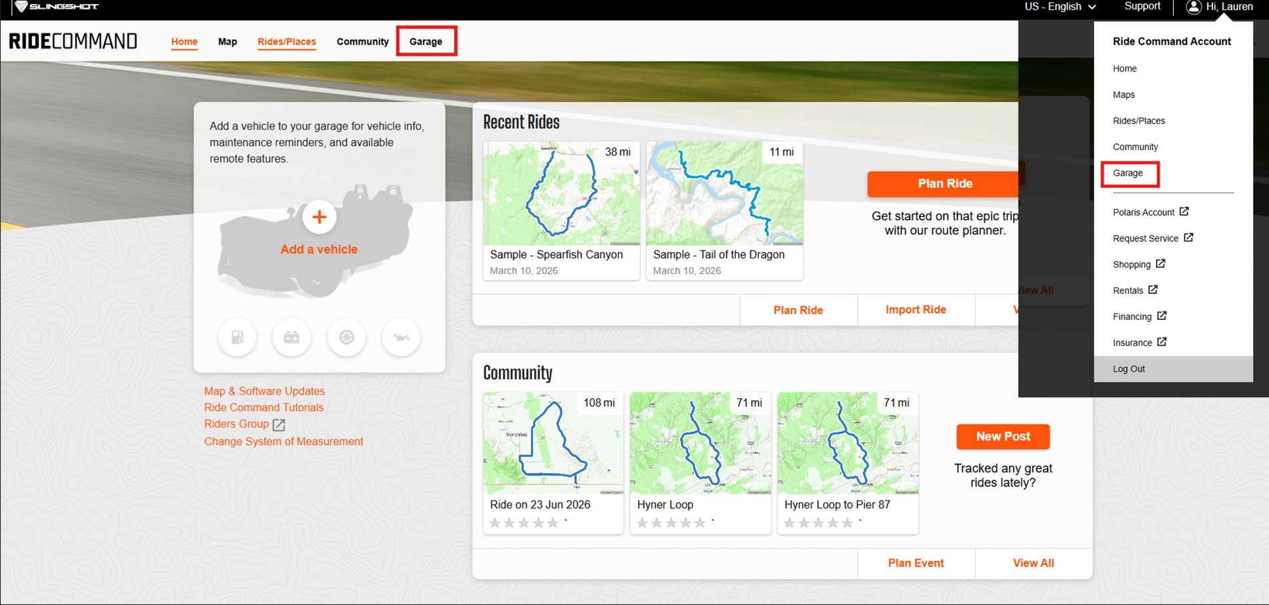Click external link icon beside Insurance
The image size is (1269, 605).
pos(1162,341)
